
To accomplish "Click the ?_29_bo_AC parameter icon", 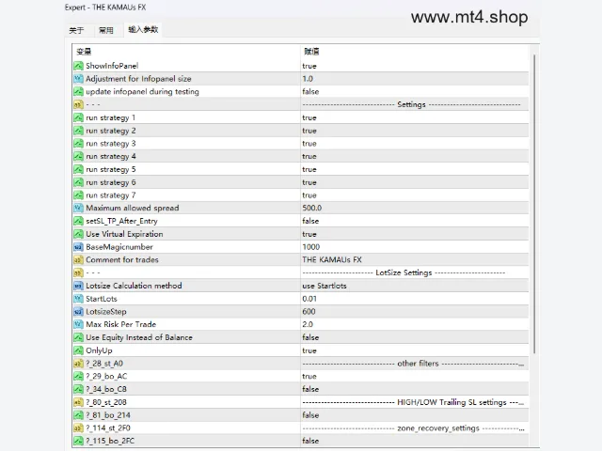I will click(78, 376).
